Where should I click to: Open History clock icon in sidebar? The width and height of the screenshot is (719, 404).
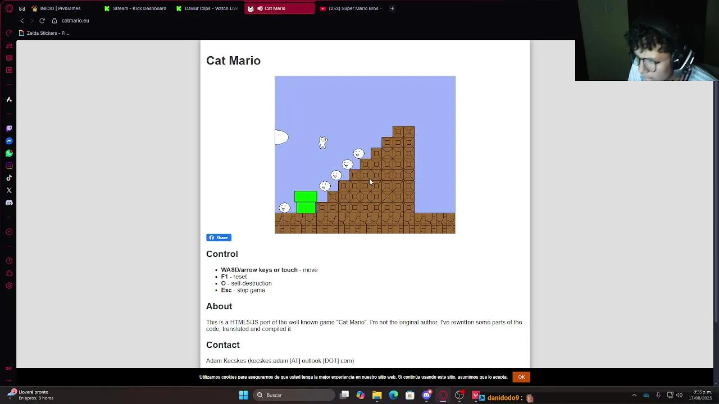click(9, 261)
